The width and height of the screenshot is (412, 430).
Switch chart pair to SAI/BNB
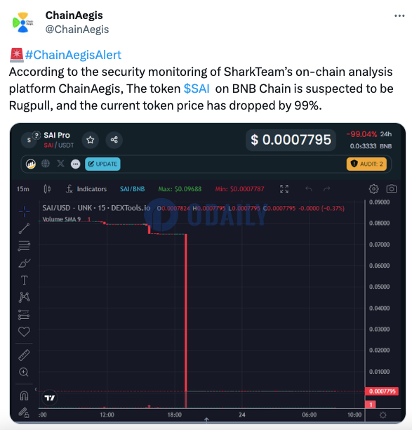coord(133,189)
